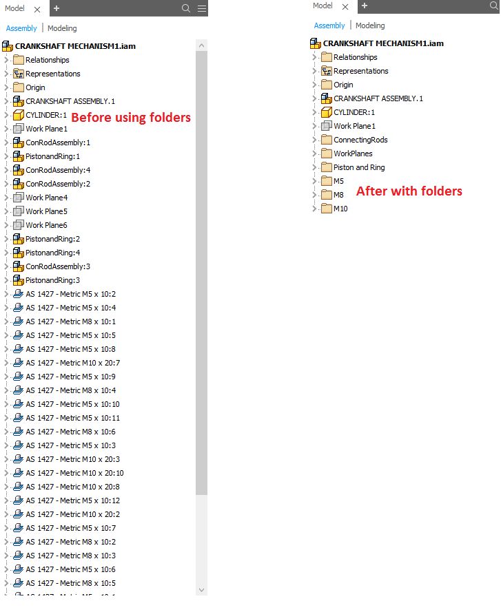Click the CYLINDER:1 part icon in left tree
501x612 pixels.
pyautogui.click(x=19, y=115)
